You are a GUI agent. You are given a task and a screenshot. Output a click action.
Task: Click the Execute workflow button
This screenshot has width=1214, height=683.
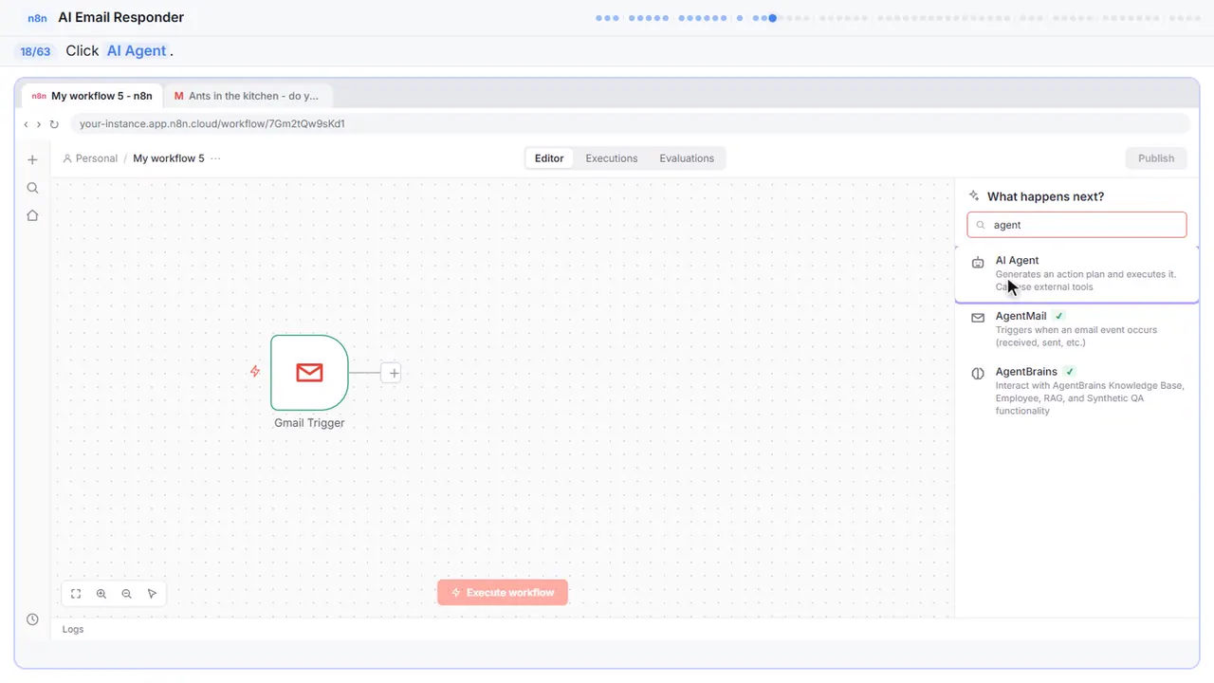tap(503, 593)
